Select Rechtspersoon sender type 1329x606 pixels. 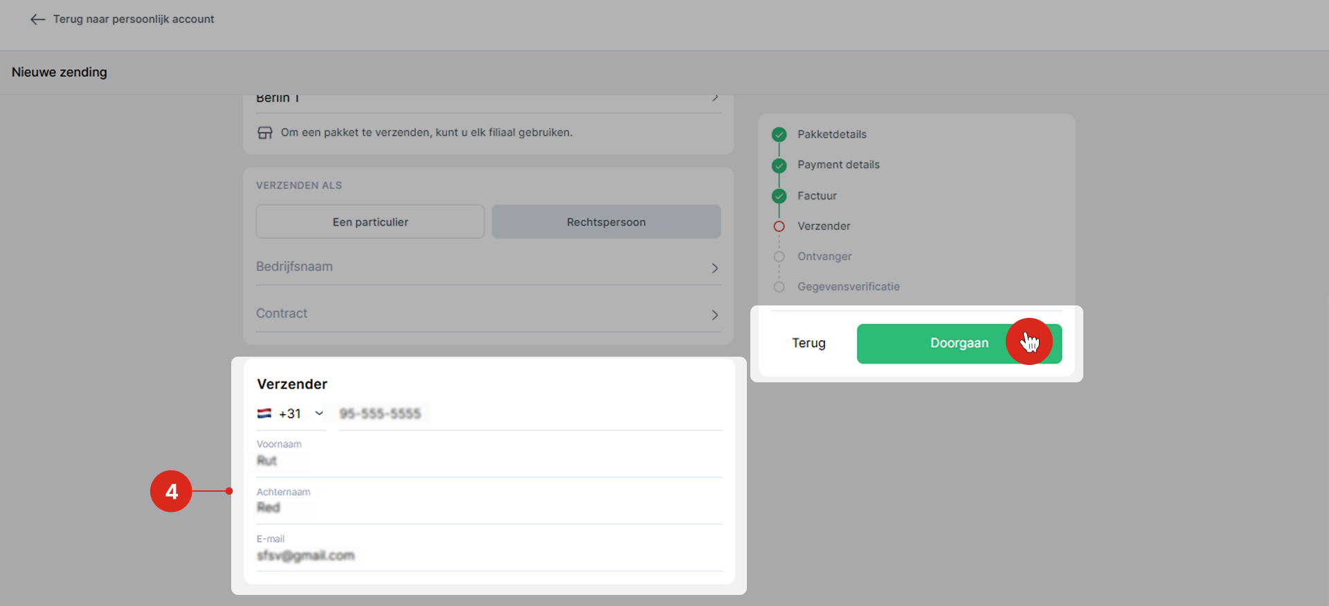pyautogui.click(x=606, y=222)
